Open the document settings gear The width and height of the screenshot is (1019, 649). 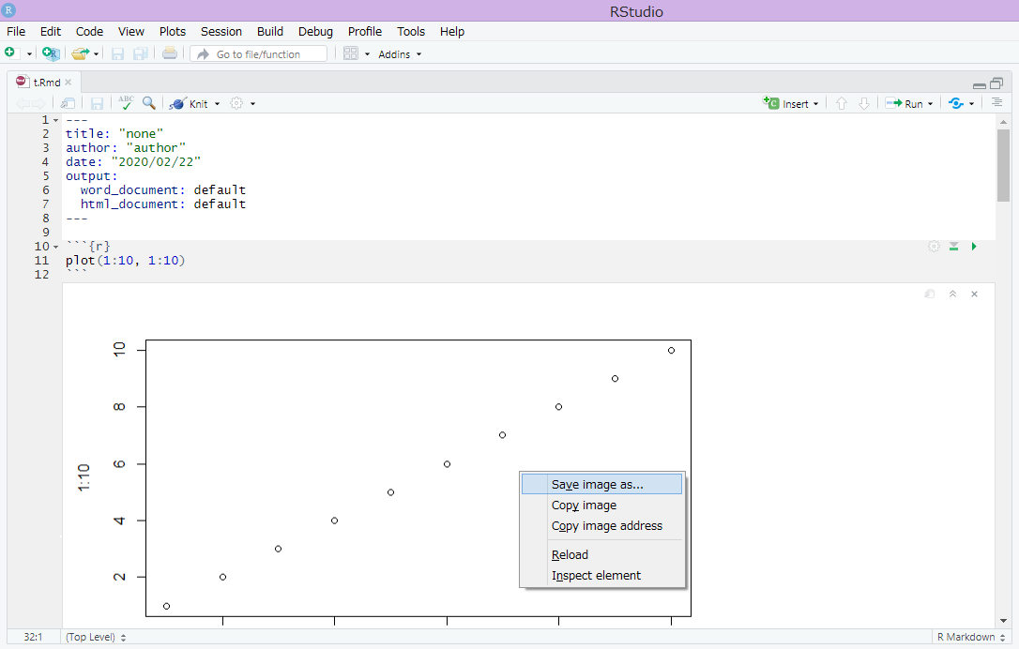click(236, 103)
